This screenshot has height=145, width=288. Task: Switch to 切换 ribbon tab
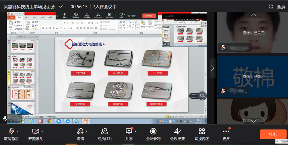coord(42,18)
